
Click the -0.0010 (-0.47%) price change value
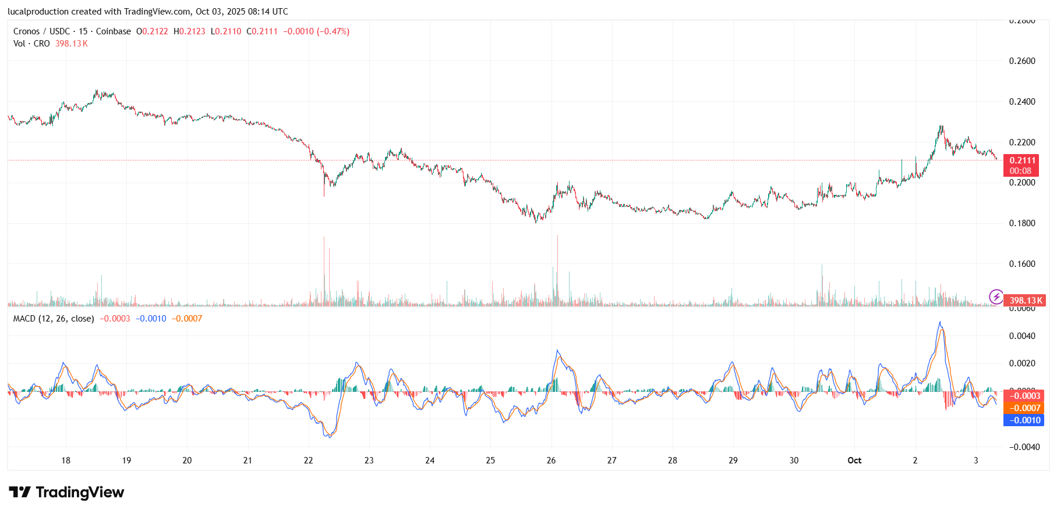point(316,31)
